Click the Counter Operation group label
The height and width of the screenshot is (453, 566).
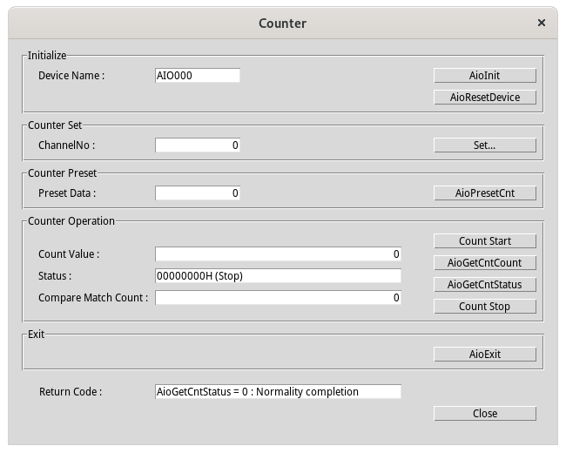71,221
